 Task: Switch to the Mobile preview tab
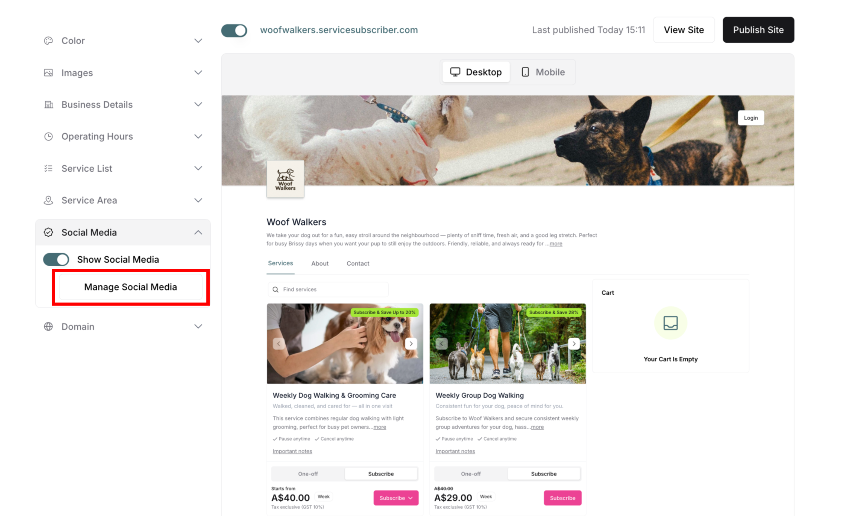click(543, 72)
